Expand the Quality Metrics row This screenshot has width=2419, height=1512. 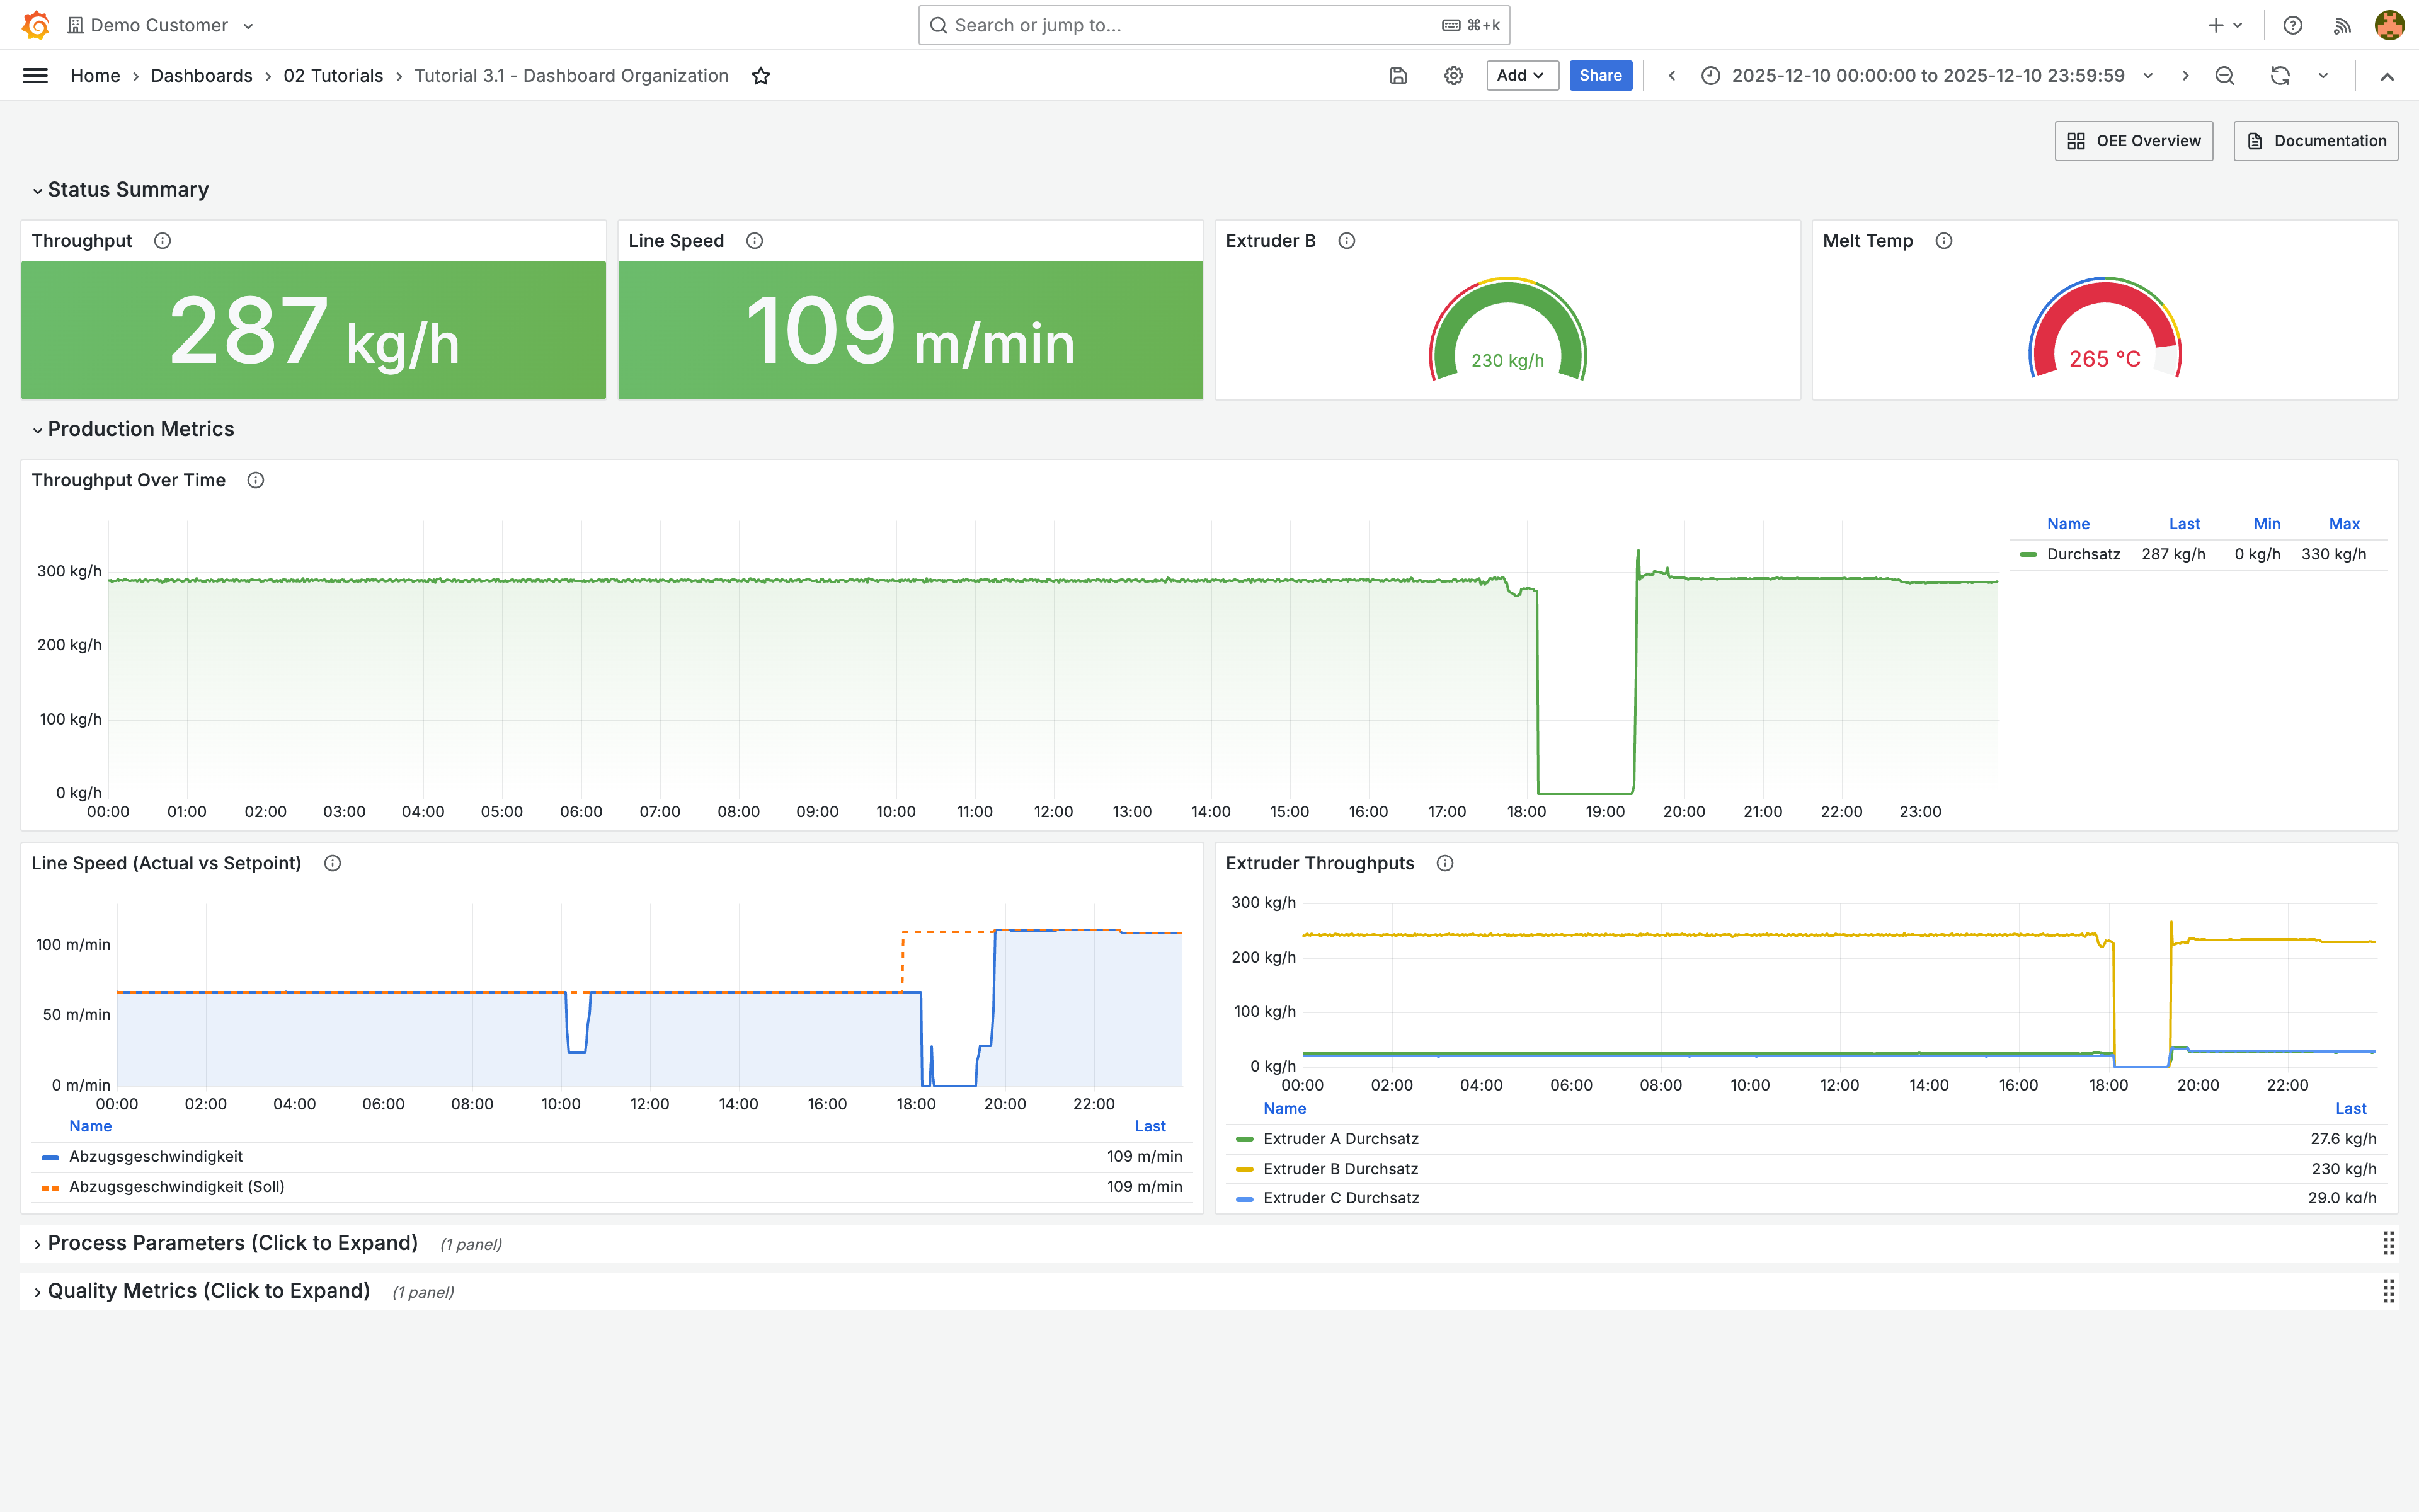(x=208, y=1291)
